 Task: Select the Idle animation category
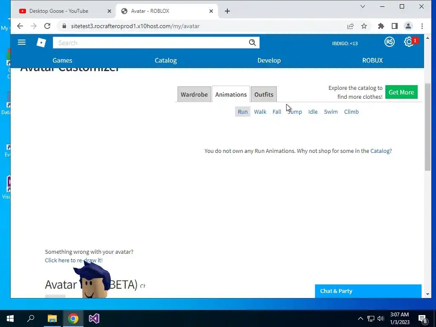point(313,112)
